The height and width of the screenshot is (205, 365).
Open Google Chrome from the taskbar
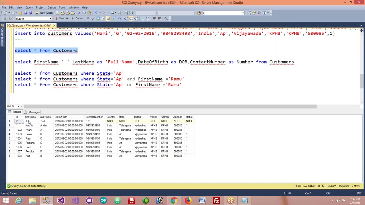[x=174, y=201]
